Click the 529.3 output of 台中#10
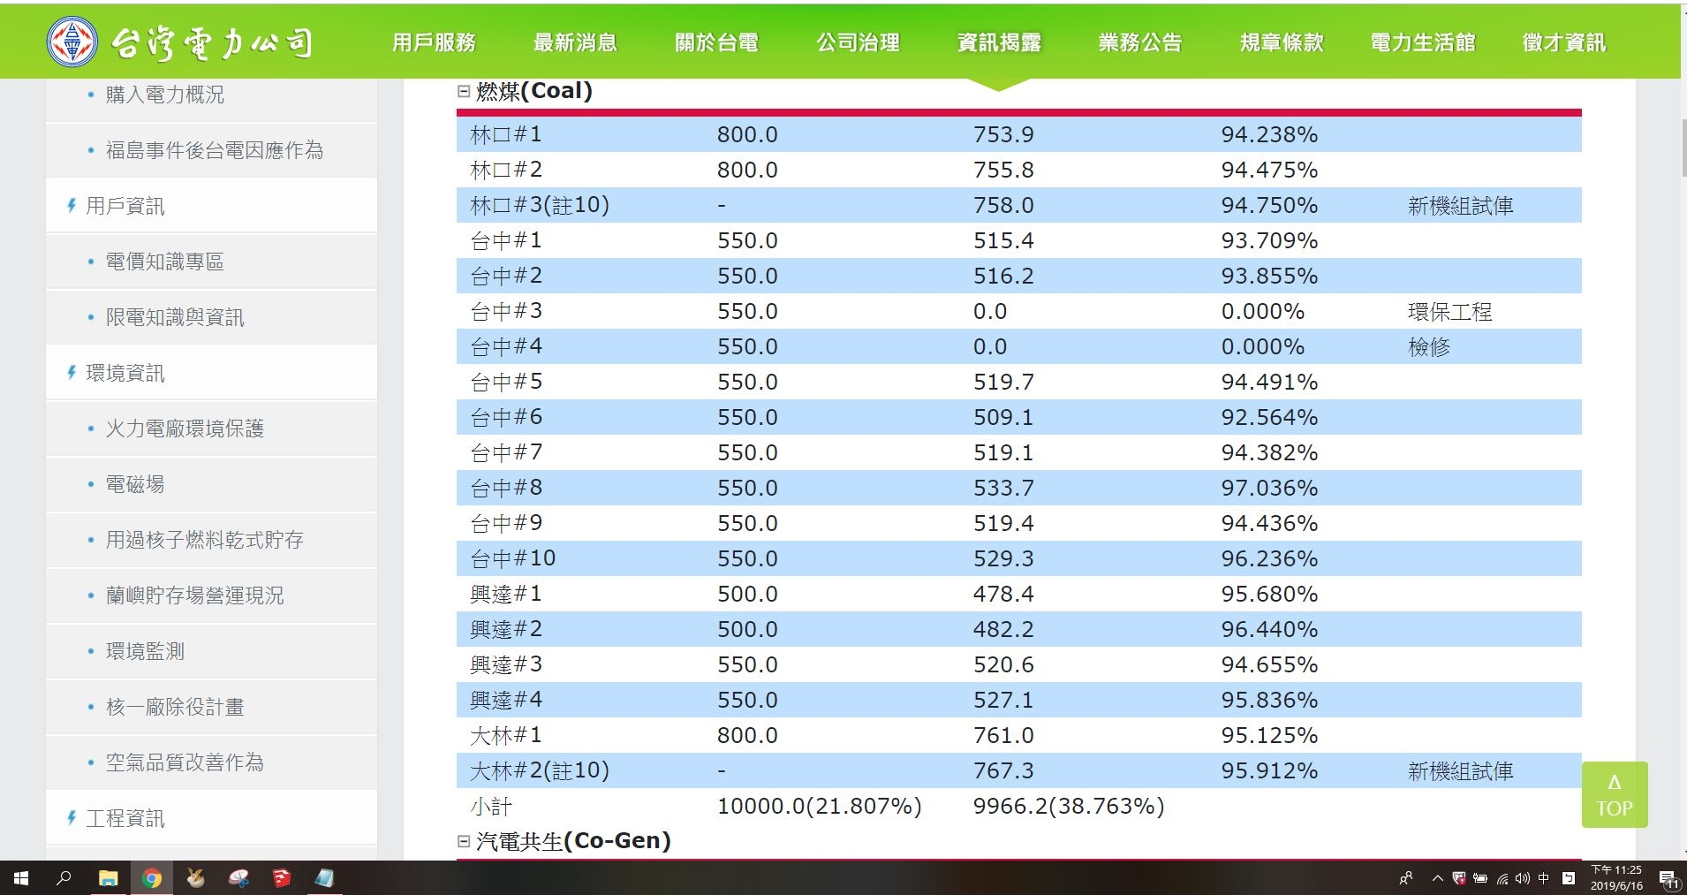 pos(1003,558)
